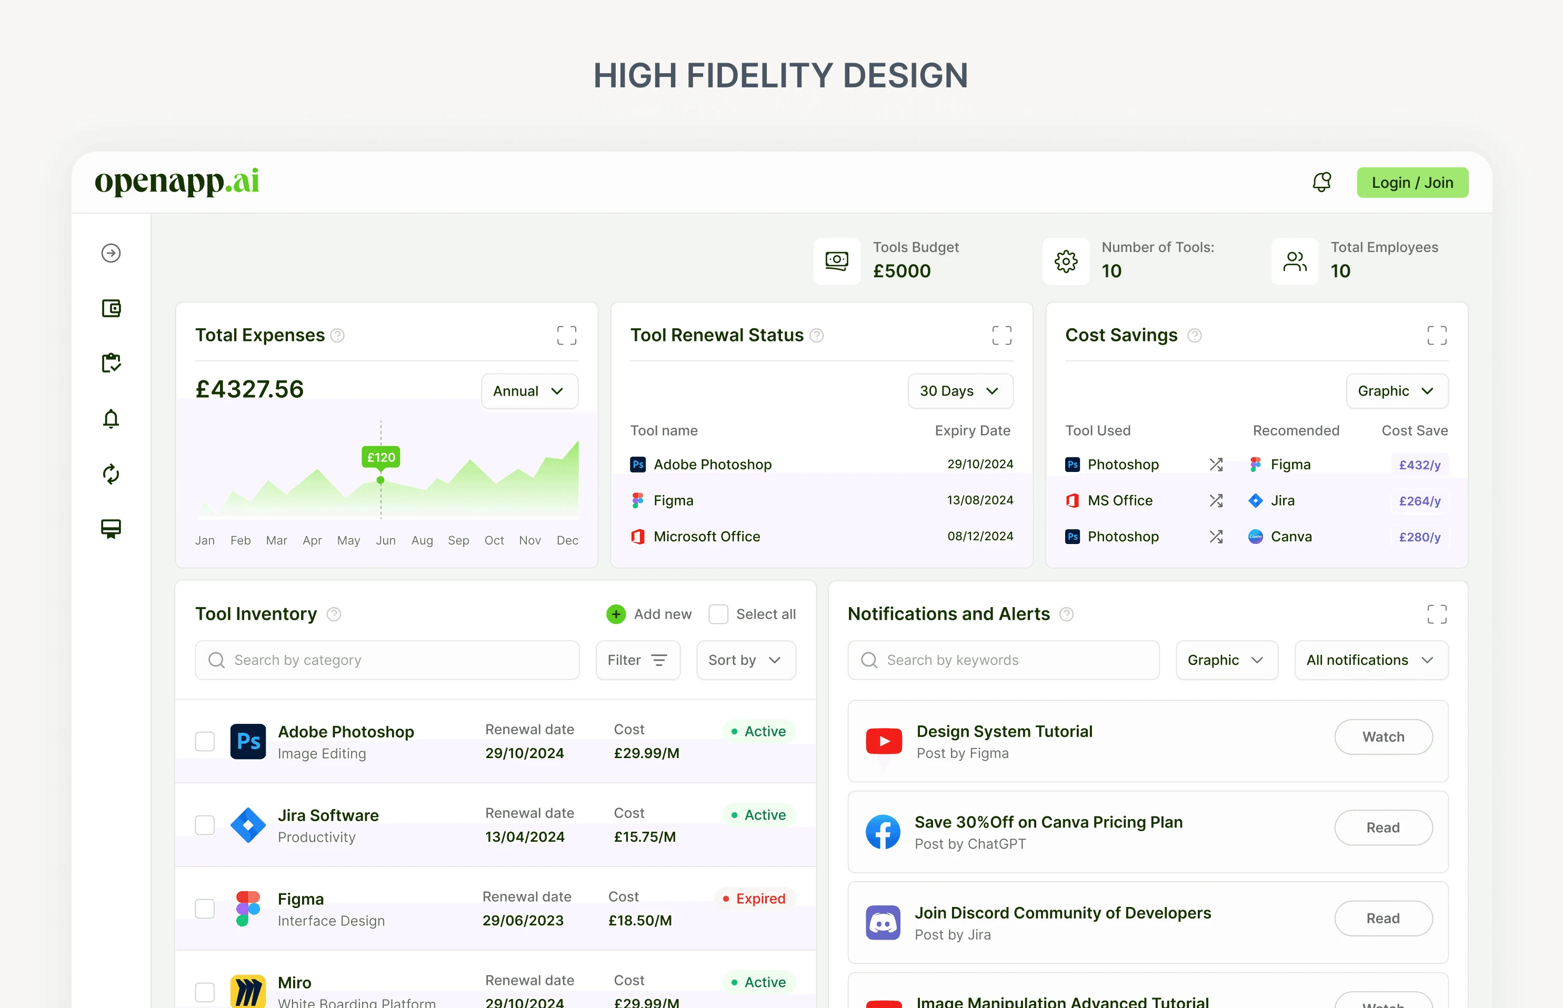This screenshot has height=1008, width=1563.
Task: Click the £432/y cost save value
Action: click(1419, 465)
